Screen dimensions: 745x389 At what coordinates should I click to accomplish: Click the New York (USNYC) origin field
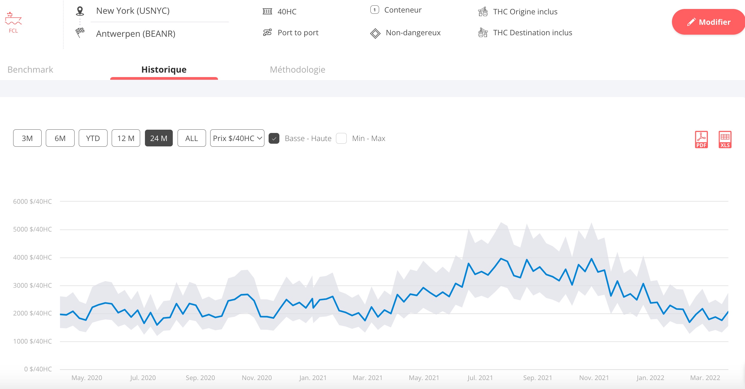tap(160, 11)
